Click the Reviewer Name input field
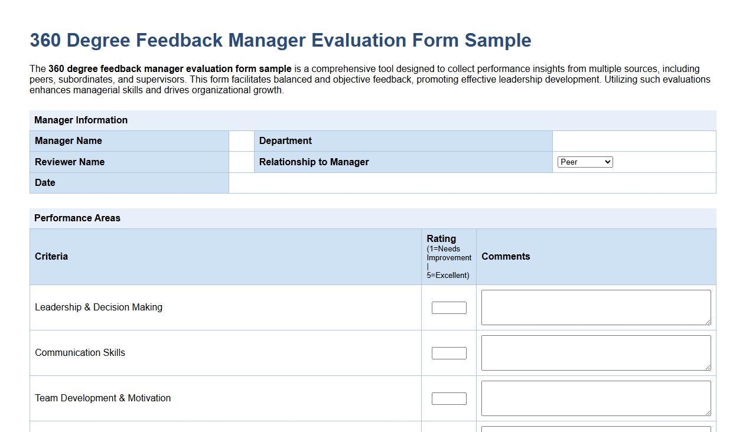Viewport: 746px width, 432px height. [241, 161]
